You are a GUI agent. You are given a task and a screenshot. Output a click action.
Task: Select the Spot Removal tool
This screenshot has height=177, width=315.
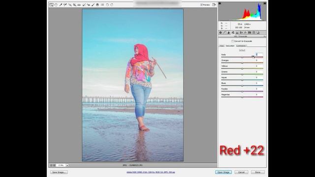84,4
